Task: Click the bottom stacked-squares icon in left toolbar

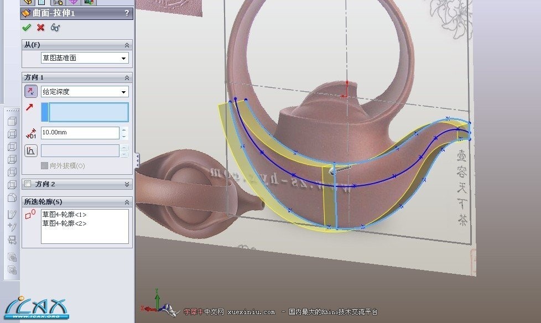Action: click(x=12, y=270)
